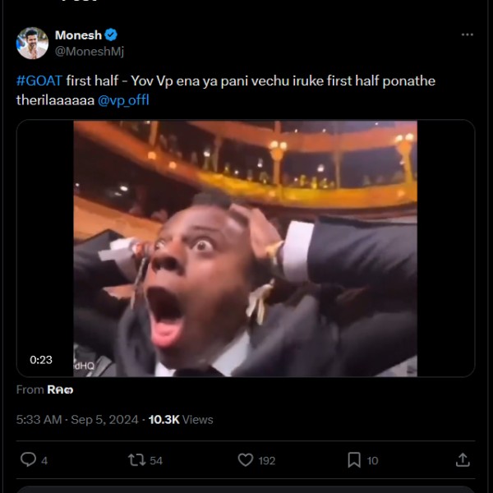Bookmark this post with the bookmark icon
Screen dimensions: 493x493
(353, 460)
